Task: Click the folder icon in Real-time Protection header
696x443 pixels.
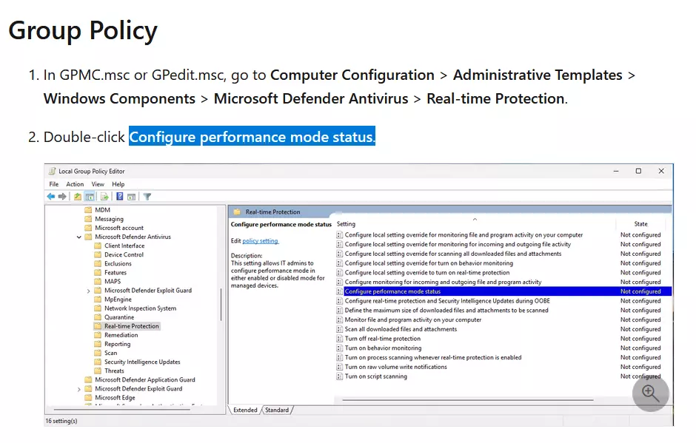Action: point(237,212)
